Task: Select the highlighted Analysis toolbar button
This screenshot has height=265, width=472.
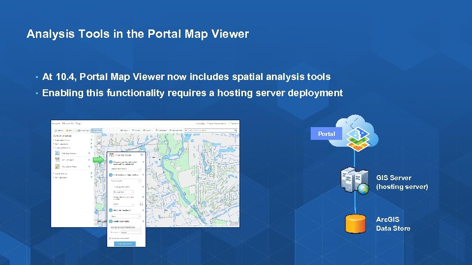Action: pos(97,131)
